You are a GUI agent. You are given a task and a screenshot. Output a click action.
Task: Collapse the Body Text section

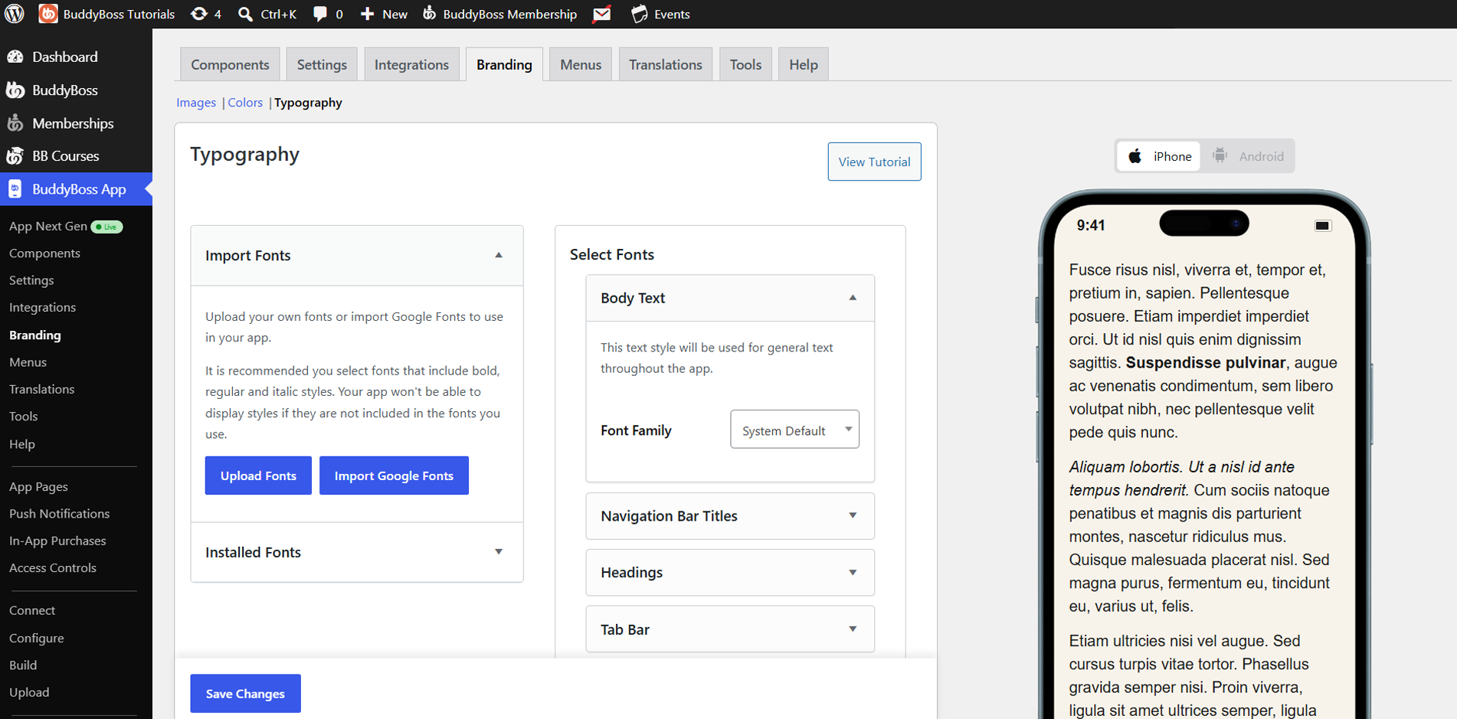pos(853,298)
